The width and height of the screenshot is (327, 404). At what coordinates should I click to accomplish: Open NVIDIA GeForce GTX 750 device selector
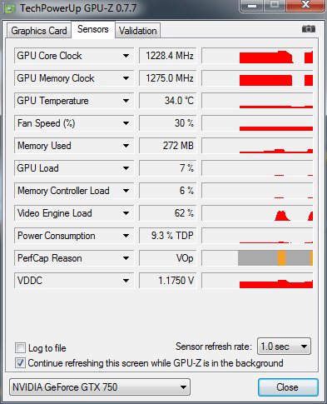(x=100, y=387)
